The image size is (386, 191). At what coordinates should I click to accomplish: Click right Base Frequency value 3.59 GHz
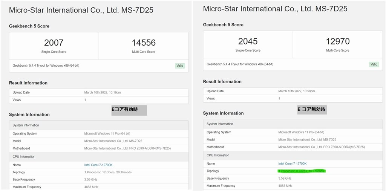(x=285, y=178)
